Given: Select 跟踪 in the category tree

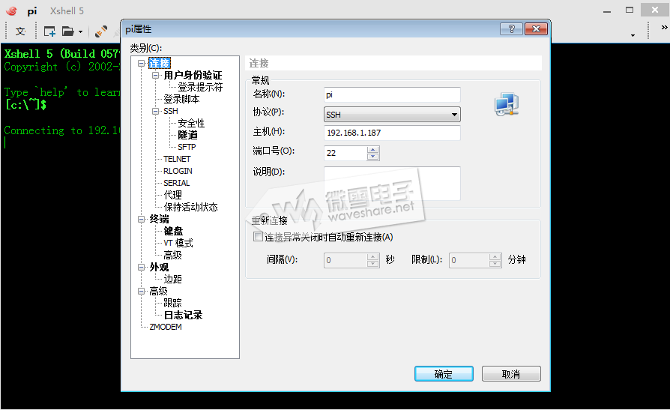Looking at the screenshot, I should click(x=172, y=303).
